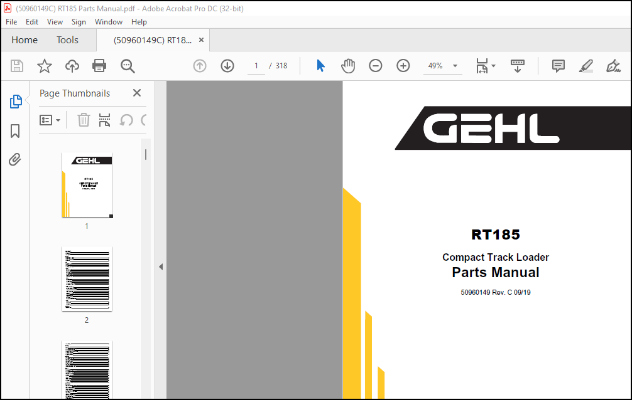Upload file to cloud icon
Image resolution: width=632 pixels, height=400 pixels.
(x=72, y=66)
